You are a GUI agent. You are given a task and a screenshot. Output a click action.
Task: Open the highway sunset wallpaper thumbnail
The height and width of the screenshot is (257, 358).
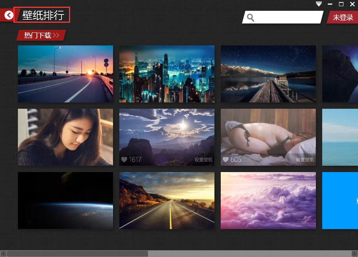(65, 74)
